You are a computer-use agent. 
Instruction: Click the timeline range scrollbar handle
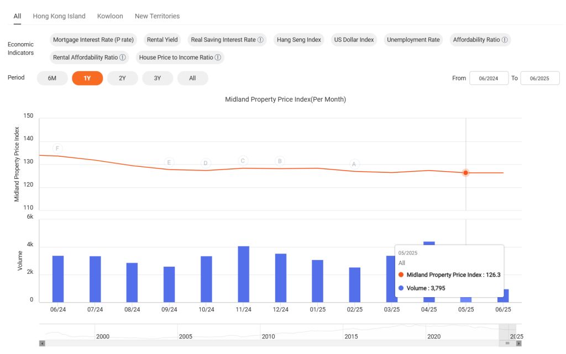tap(507, 344)
